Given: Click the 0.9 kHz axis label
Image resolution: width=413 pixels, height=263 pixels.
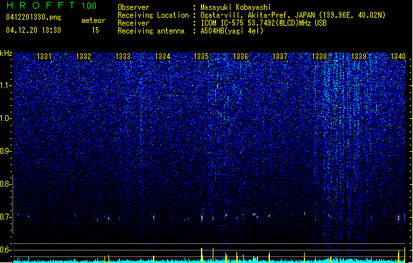Looking at the screenshot, I should coord(5,151).
